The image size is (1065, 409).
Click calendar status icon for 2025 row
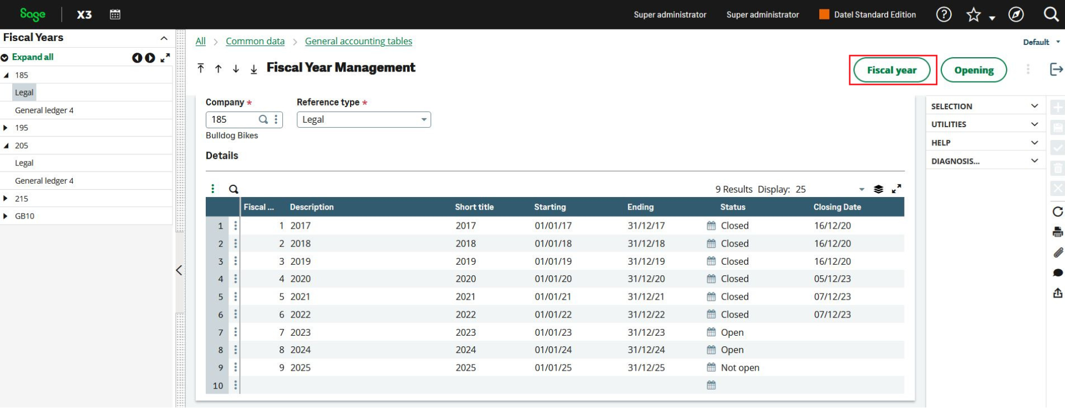point(711,367)
